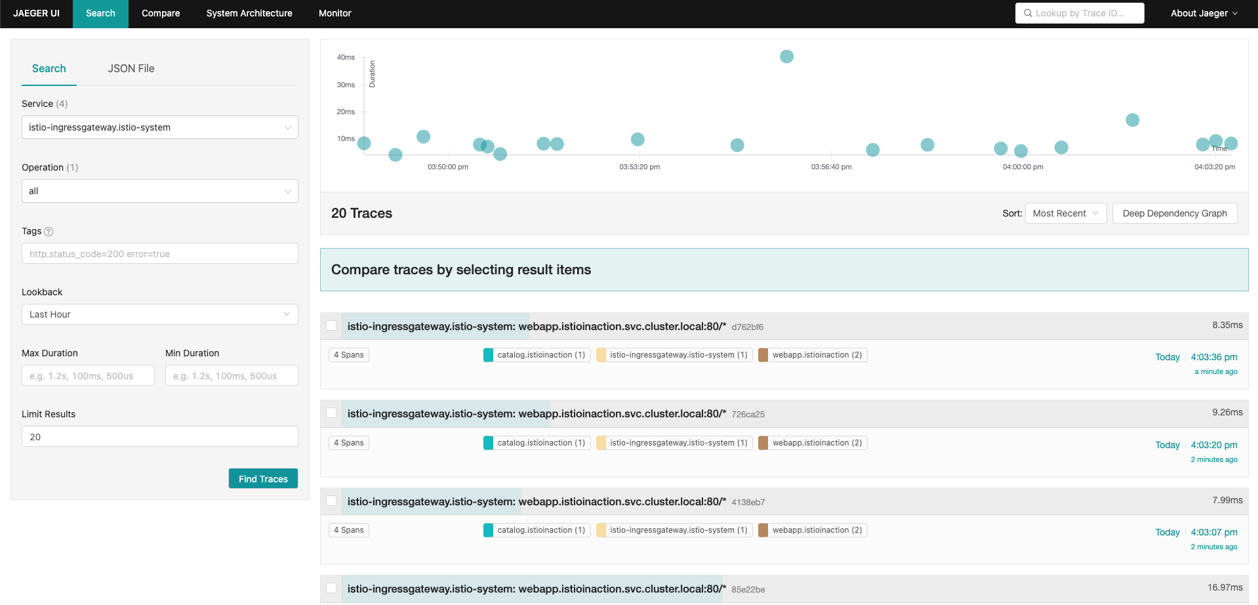This screenshot has height=605, width=1258.
Task: Click 4 Spans label in trace 726ca25
Action: pos(349,443)
